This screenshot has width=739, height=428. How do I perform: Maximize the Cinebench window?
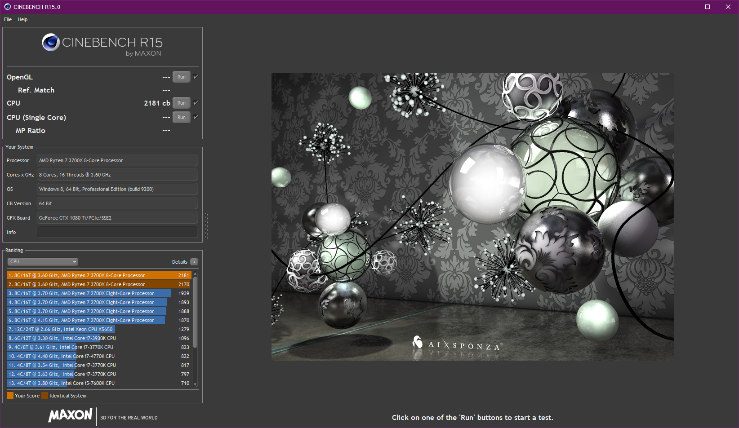(708, 7)
